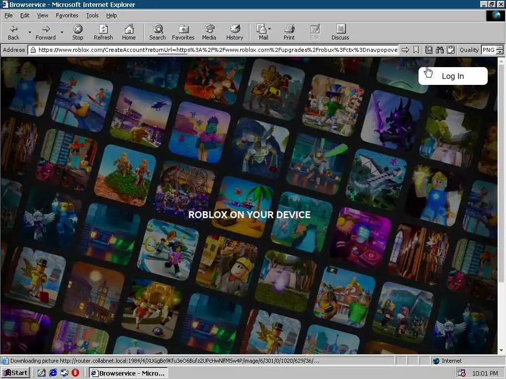
Task: Click the builder with yellow hard hat thumbnail
Action: click(x=227, y=265)
